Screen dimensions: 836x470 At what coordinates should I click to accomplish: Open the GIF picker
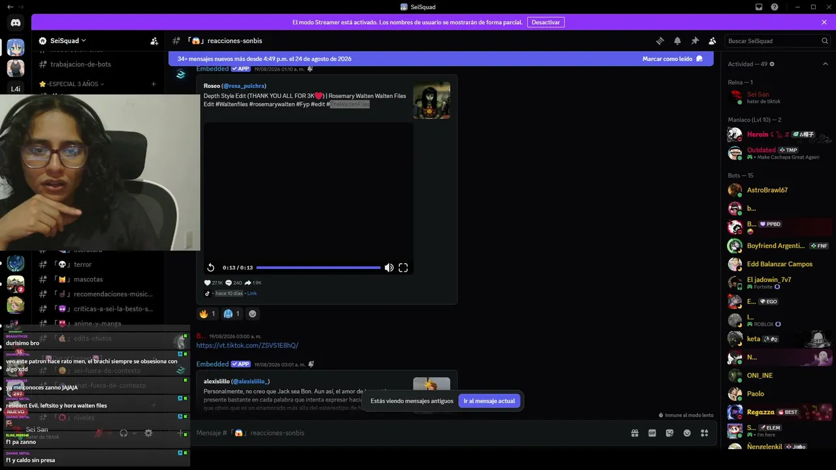pyautogui.click(x=652, y=433)
